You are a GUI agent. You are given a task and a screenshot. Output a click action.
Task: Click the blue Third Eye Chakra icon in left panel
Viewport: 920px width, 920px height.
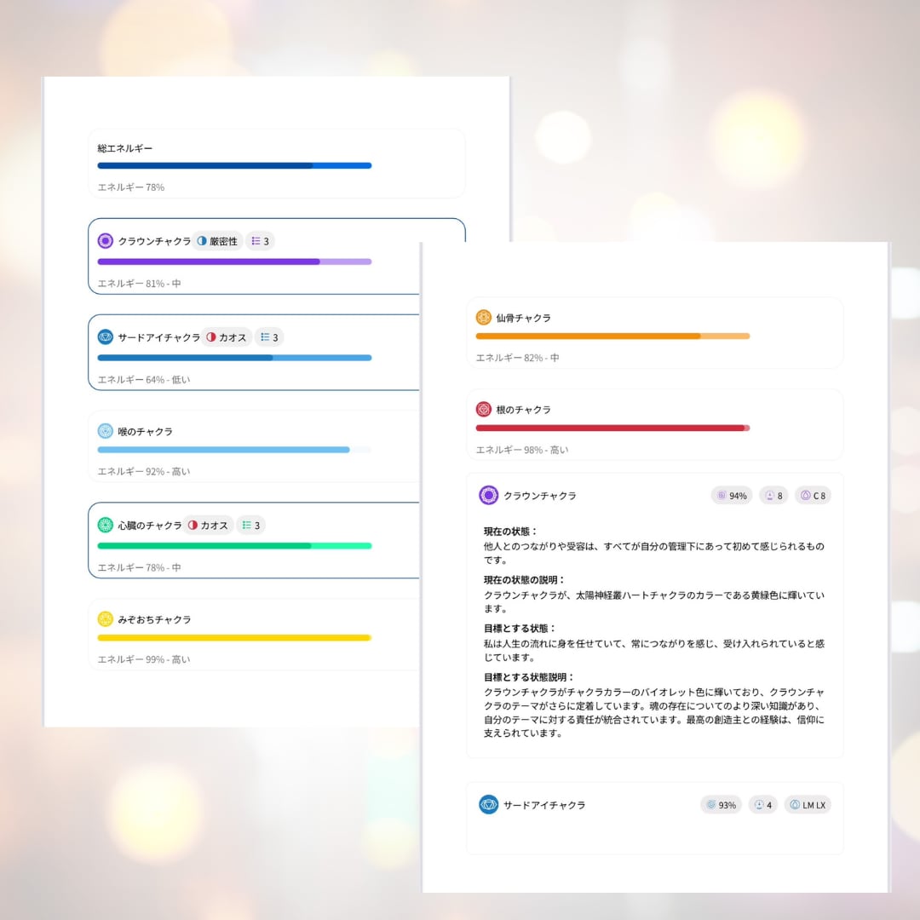click(105, 336)
